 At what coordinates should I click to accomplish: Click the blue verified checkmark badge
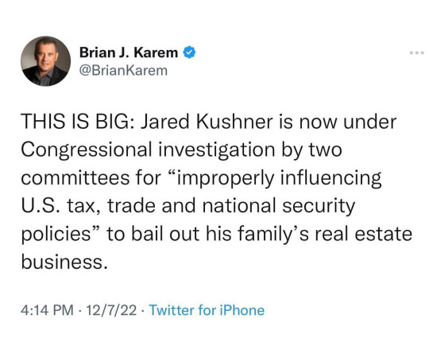(x=189, y=52)
